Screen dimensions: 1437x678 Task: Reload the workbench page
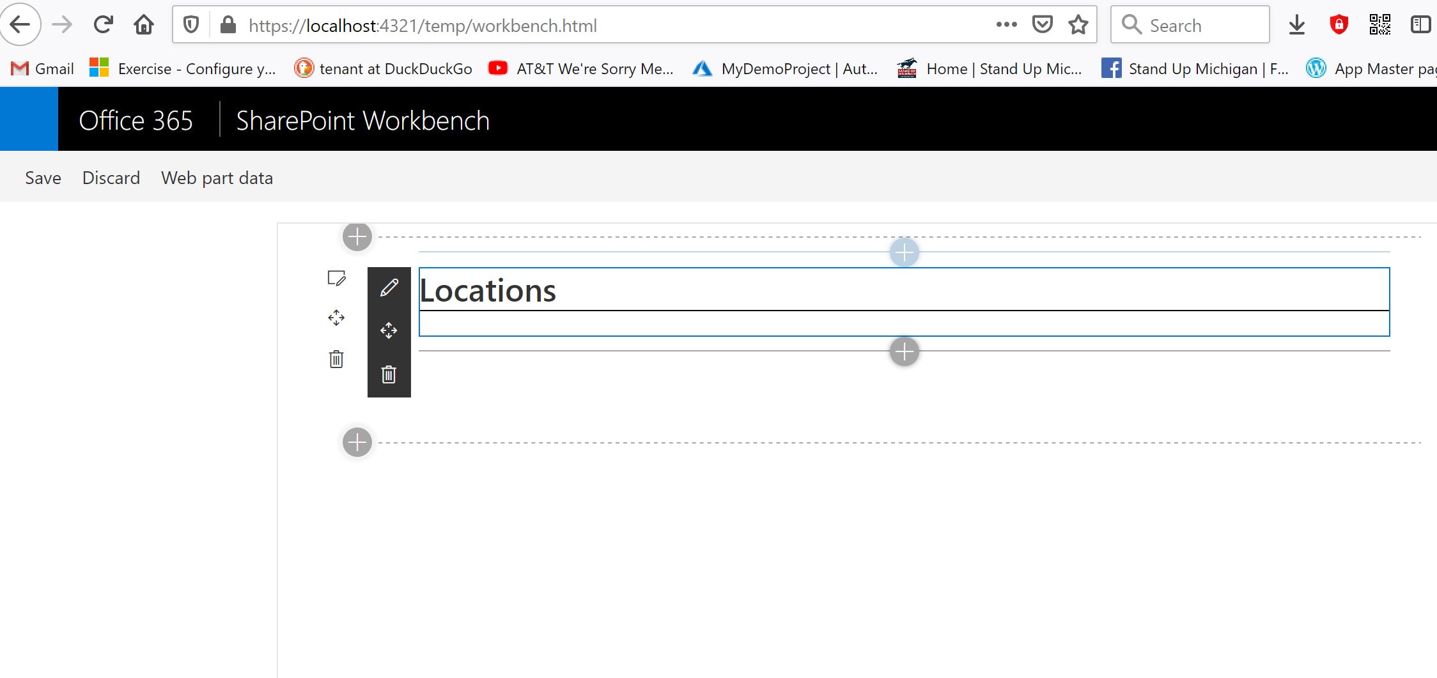point(103,25)
